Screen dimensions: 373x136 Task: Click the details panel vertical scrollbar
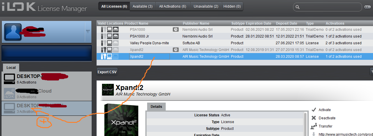pyautogui.click(x=306, y=124)
